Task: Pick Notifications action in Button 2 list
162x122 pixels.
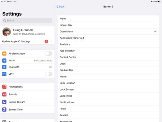Action: tap(108, 102)
